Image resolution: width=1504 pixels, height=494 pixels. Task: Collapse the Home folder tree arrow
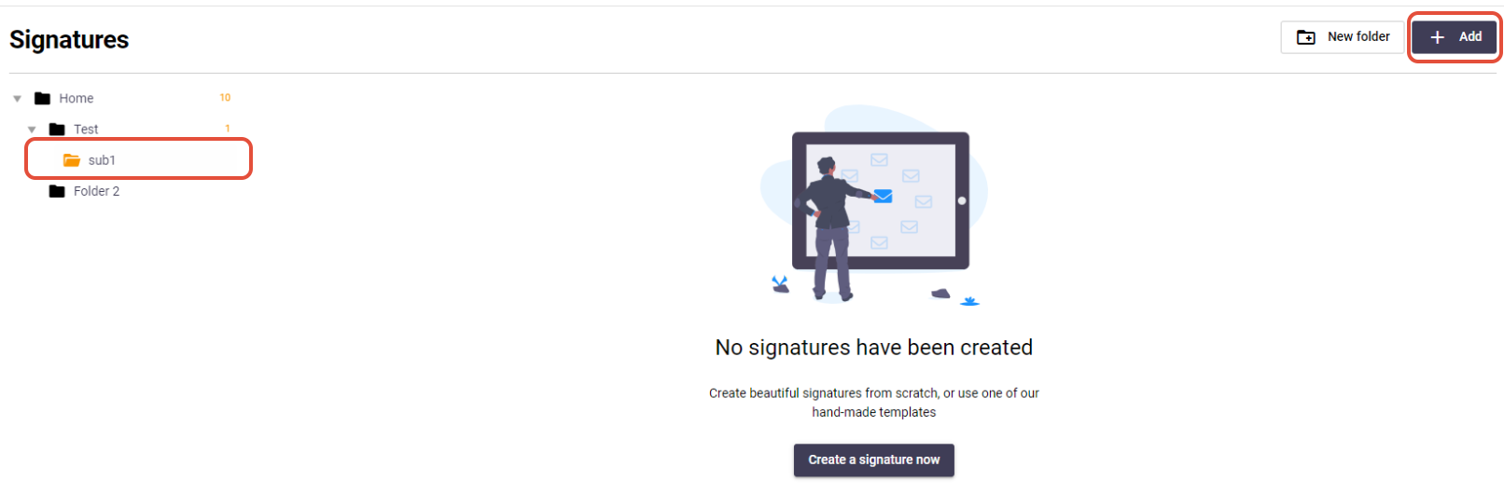(x=17, y=99)
